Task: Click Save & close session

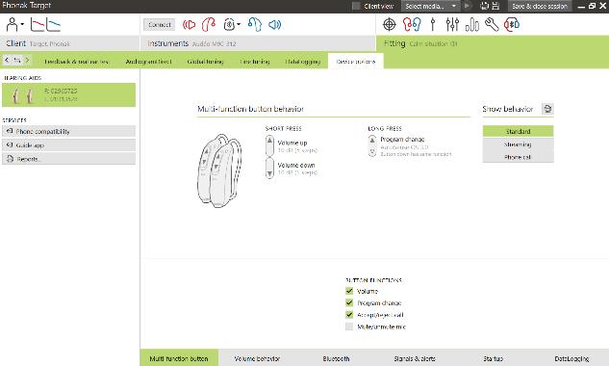Action: [540, 6]
